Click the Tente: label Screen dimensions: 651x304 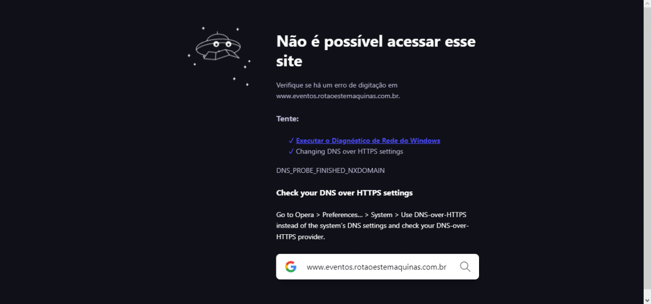(288, 119)
